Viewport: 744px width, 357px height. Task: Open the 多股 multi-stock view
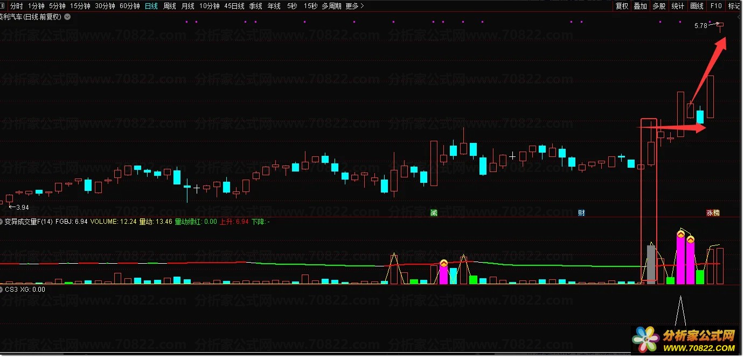659,6
